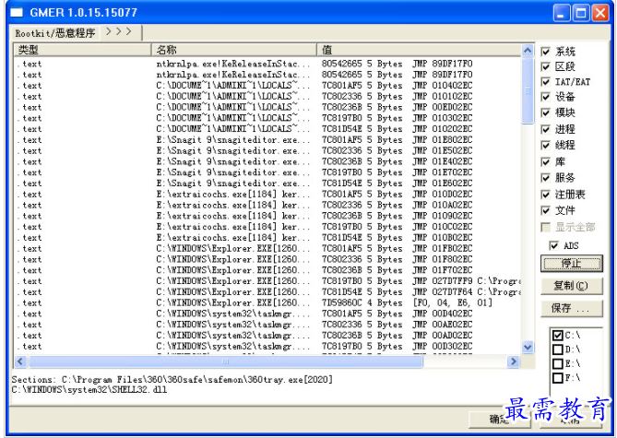The image size is (617, 438).
Task: Close the GMER window
Action: 600,13
